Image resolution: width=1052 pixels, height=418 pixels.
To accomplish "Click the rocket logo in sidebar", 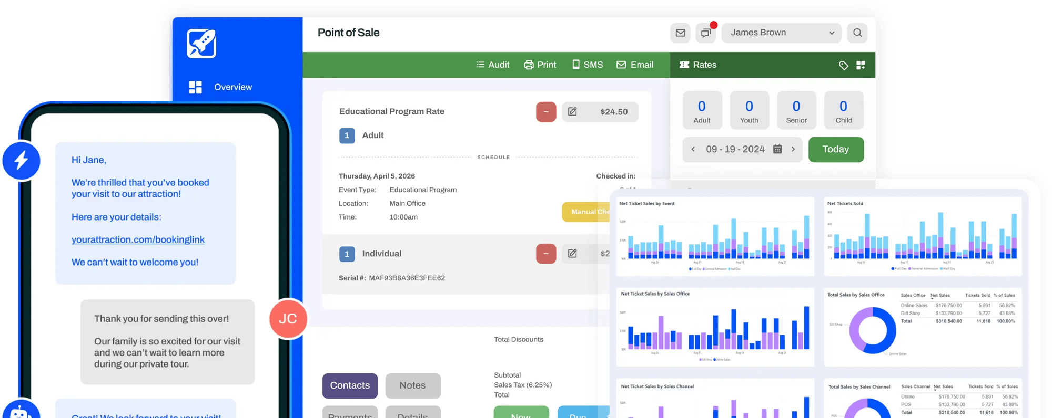I will tap(201, 44).
